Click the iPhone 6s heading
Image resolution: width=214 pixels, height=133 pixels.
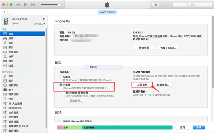click(62, 21)
